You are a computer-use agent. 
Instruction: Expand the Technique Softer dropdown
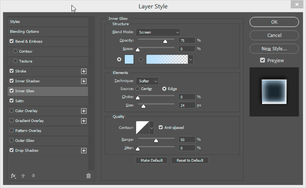(x=147, y=81)
